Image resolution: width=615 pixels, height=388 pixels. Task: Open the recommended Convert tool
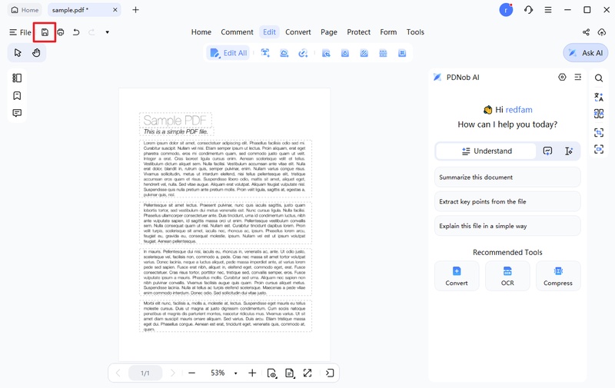457,276
